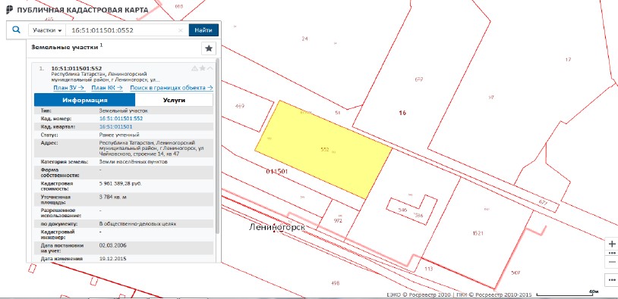The width and height of the screenshot is (618, 299).
Task: Open the План КК link
Action: click(x=107, y=88)
